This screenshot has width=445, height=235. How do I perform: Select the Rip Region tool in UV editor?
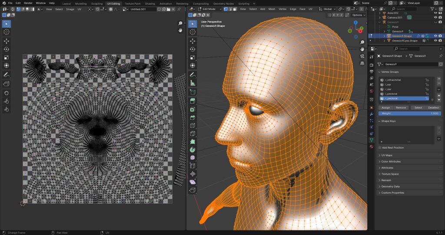coord(7,84)
